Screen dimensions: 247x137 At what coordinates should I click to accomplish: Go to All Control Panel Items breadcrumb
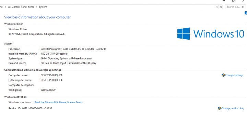click(x=21, y=7)
